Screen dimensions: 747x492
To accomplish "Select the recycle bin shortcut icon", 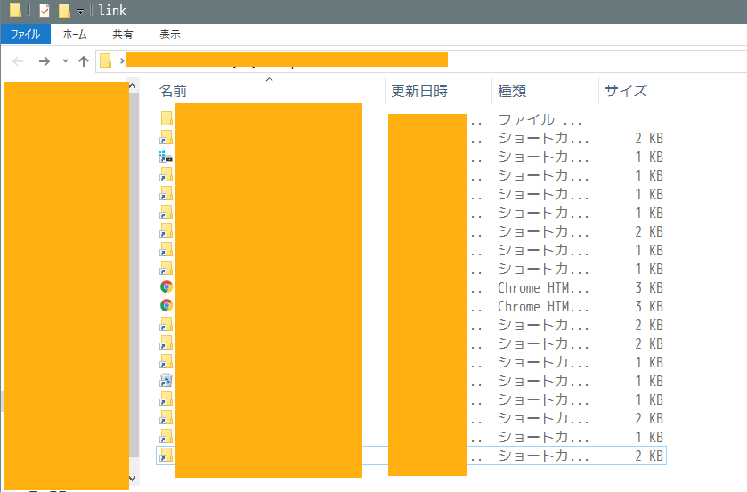I will (166, 380).
